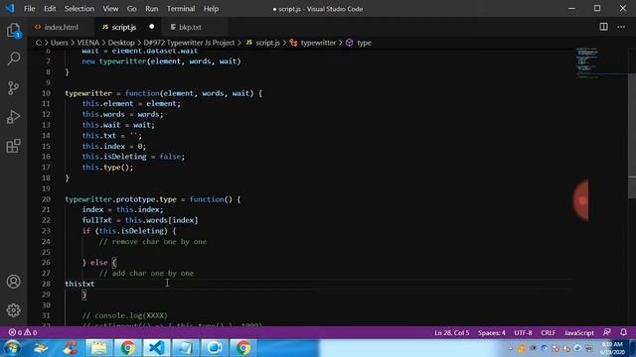Click the 'this.isDeleting = false;' line
This screenshot has height=357, width=636.
pyautogui.click(x=133, y=157)
